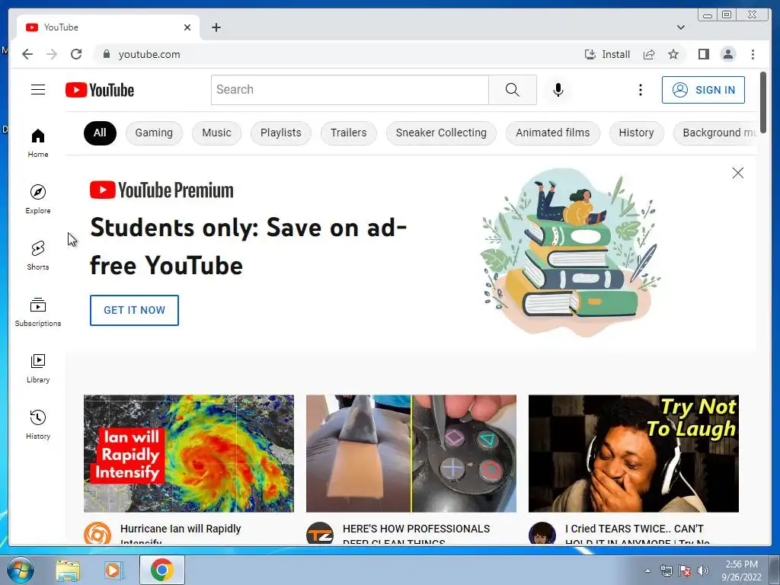This screenshot has height=585, width=780.
Task: Click the taskbar clock 2:56 PM
Action: coord(741,571)
